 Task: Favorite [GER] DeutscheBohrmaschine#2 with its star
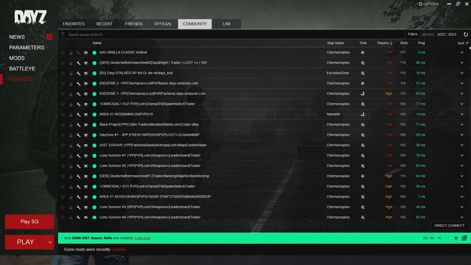[x=63, y=63]
